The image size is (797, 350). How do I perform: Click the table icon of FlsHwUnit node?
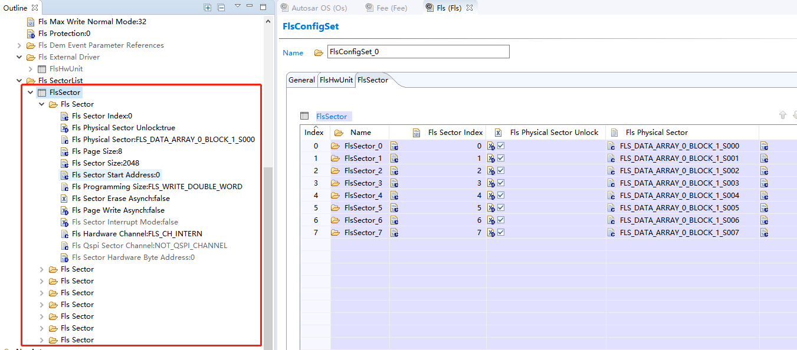point(42,69)
